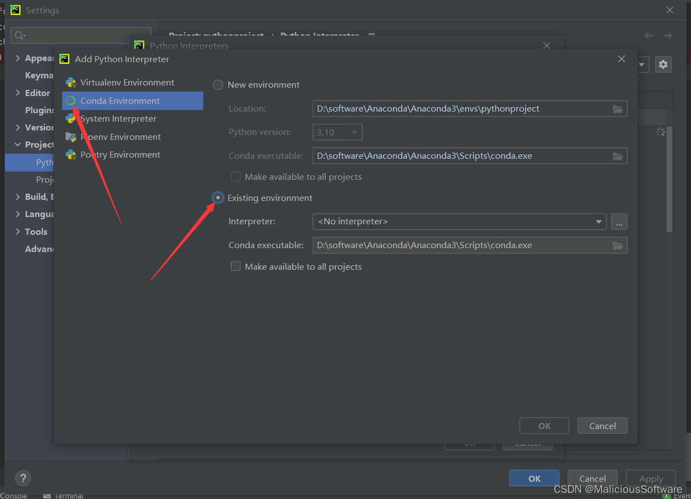
Task: Click the help question mark button
Action: click(x=23, y=478)
